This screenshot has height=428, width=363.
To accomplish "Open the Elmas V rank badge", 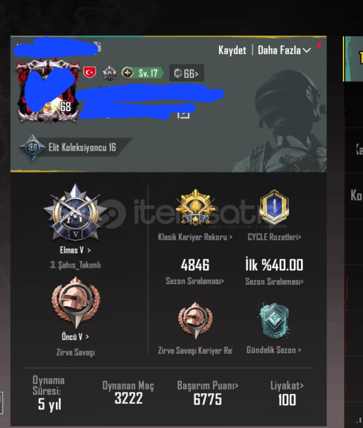I will click(x=75, y=212).
